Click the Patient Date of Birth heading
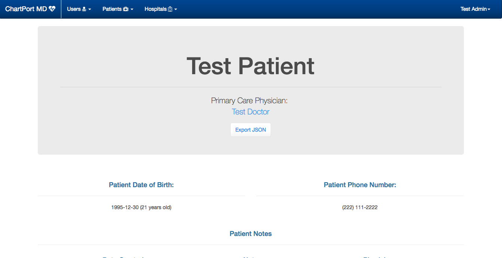 (x=141, y=185)
